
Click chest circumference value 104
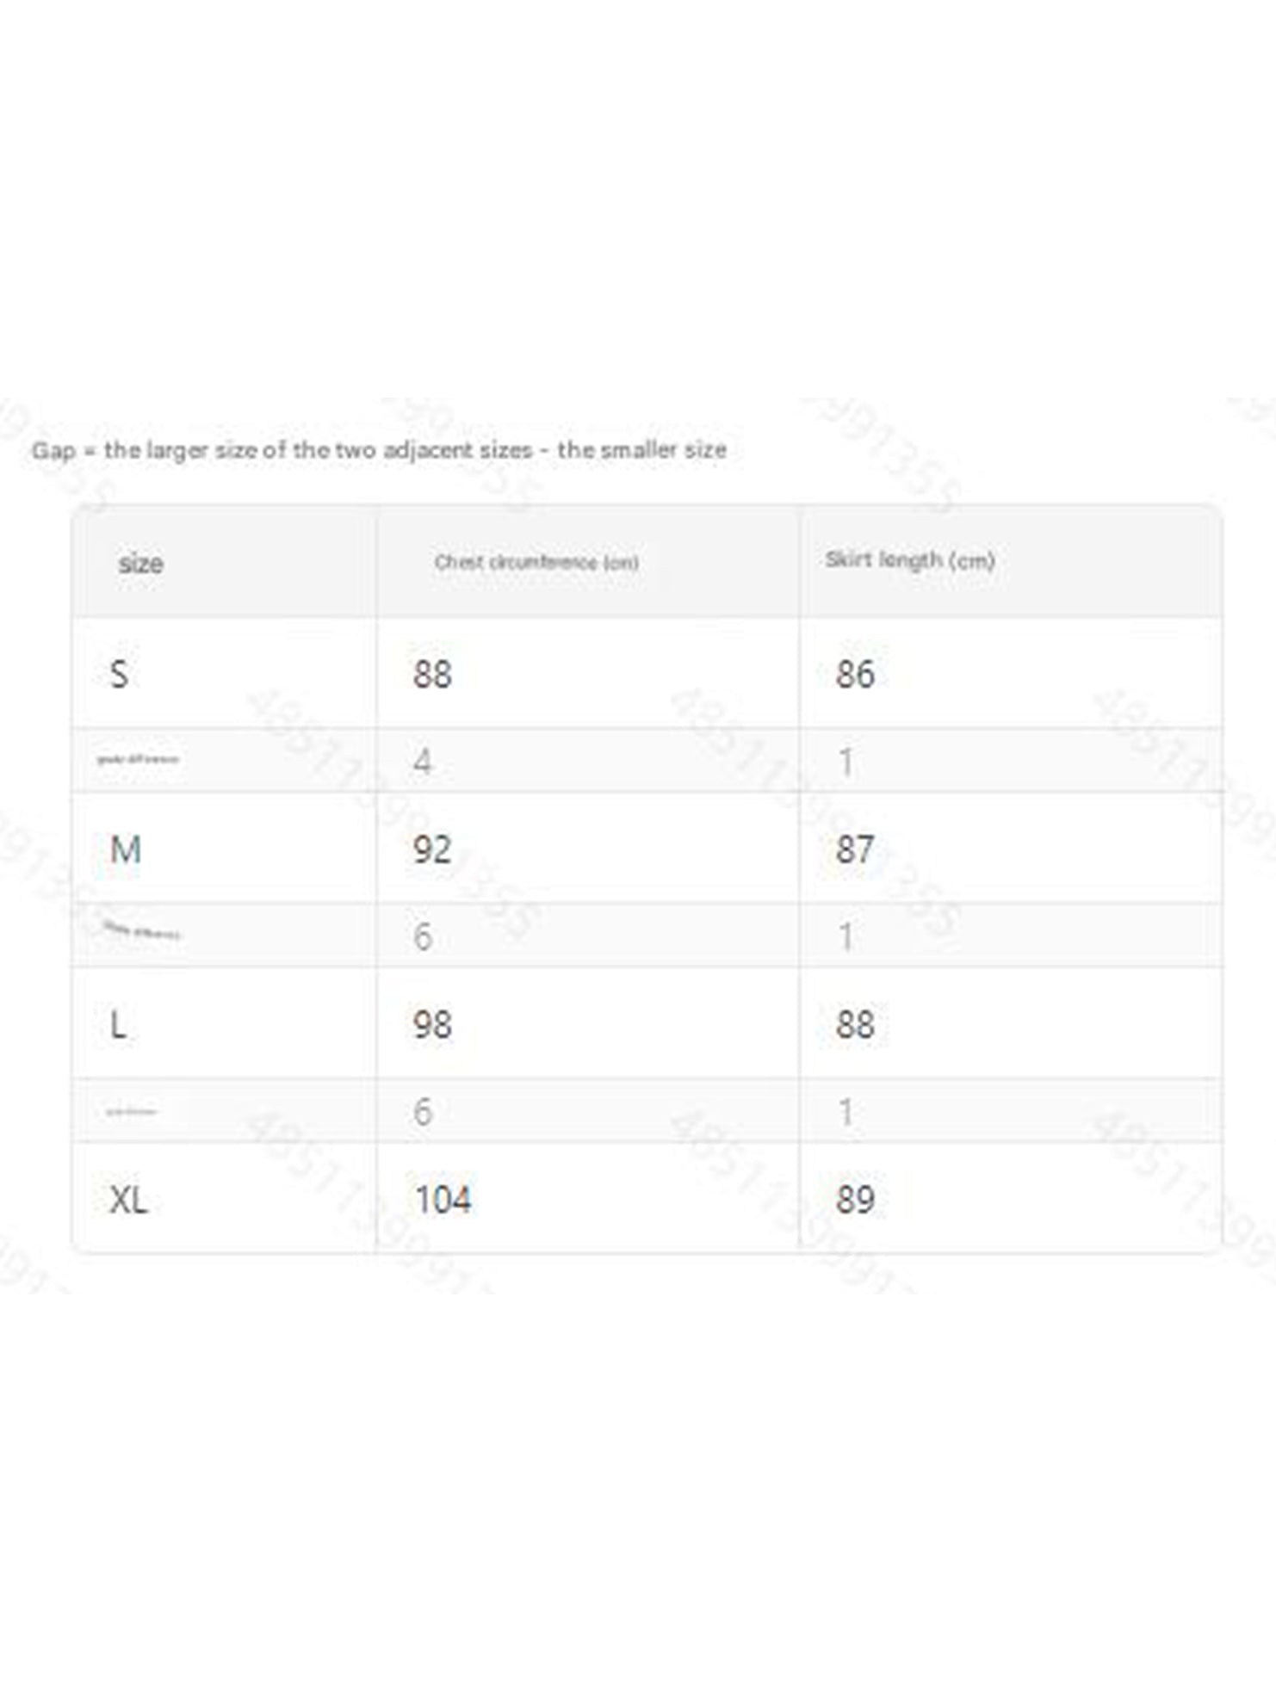tap(443, 1200)
